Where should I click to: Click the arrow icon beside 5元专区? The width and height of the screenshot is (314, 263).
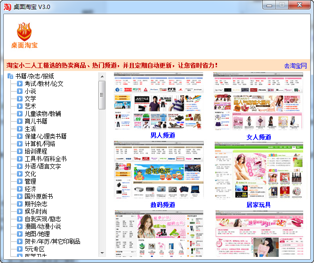[x=20, y=249]
